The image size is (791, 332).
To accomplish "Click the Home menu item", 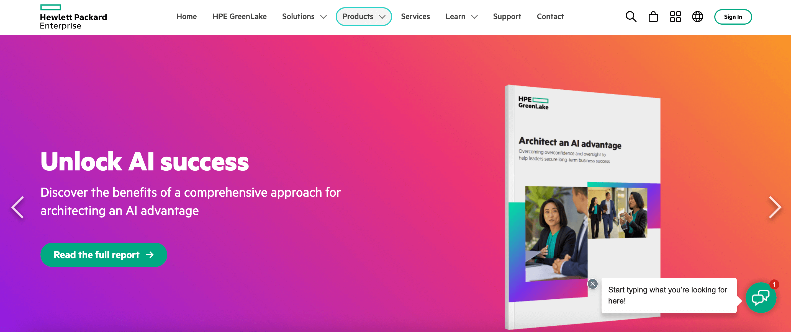I will [187, 16].
